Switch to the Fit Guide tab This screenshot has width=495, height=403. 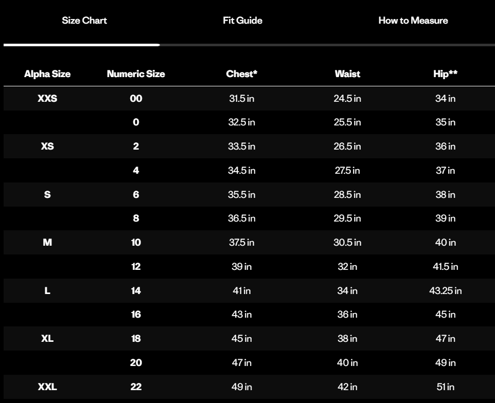[242, 21]
